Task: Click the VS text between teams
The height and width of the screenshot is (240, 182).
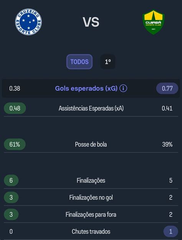Action: [x=91, y=22]
